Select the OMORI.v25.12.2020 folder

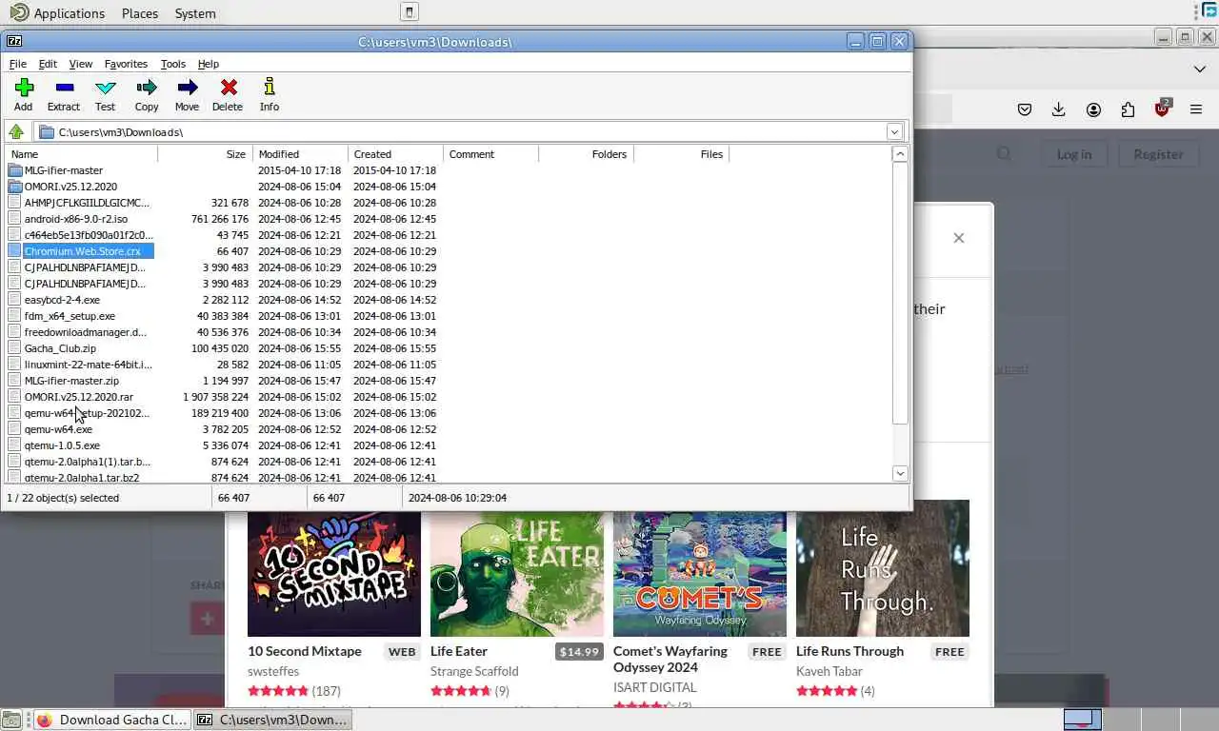70,187
